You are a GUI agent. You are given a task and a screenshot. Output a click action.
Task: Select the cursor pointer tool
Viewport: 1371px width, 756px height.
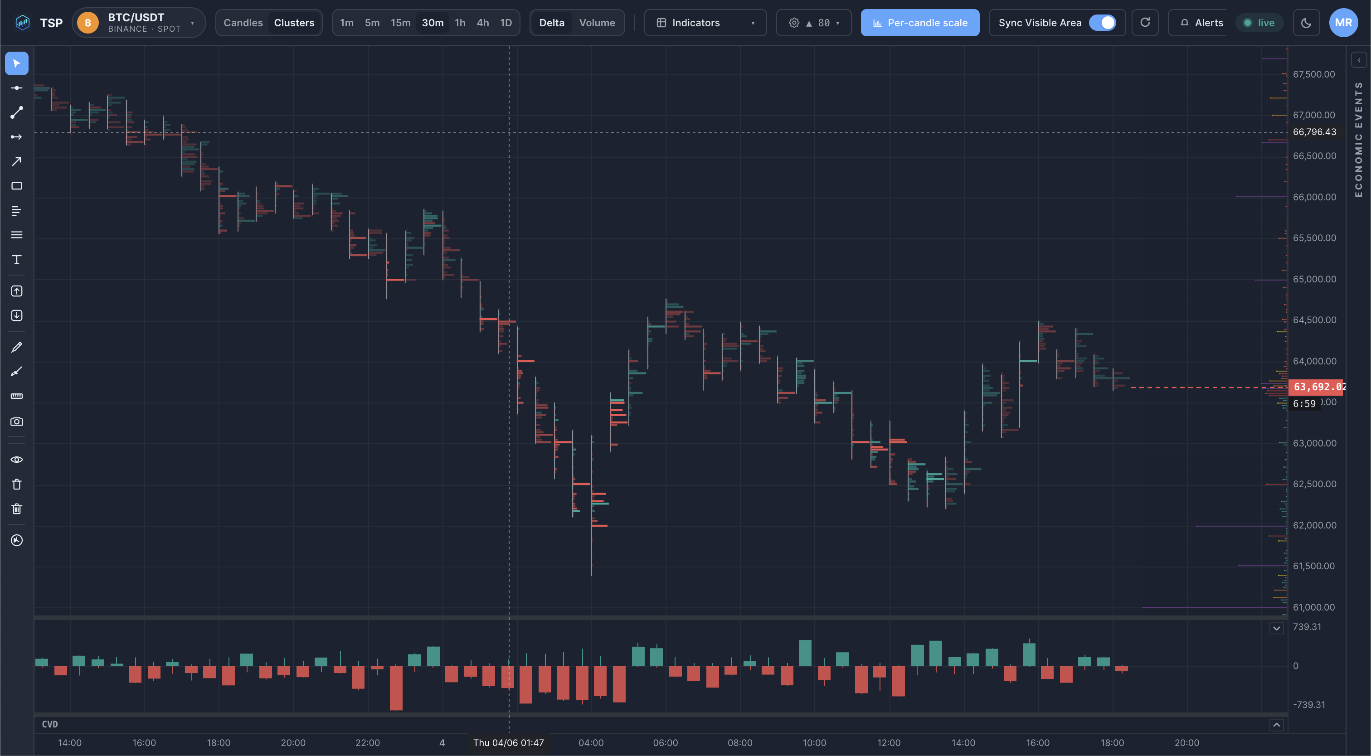16,63
